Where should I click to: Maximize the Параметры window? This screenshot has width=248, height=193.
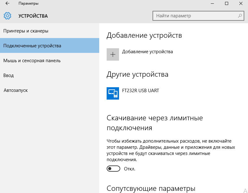(x=227, y=3)
